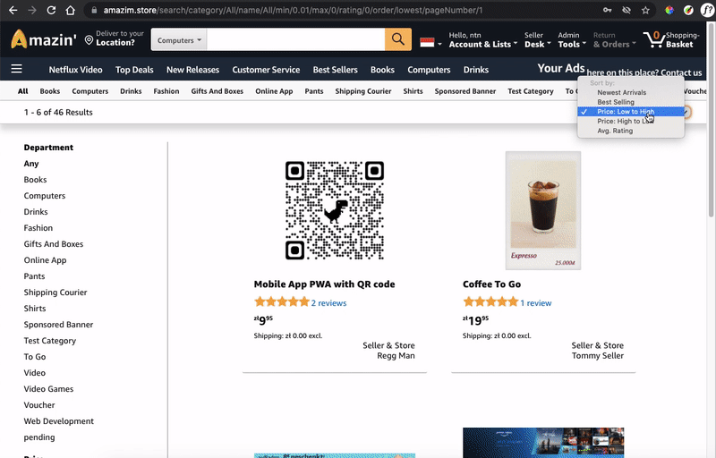Select Voucher in Department sidebar
Image resolution: width=716 pixels, height=458 pixels.
point(39,404)
